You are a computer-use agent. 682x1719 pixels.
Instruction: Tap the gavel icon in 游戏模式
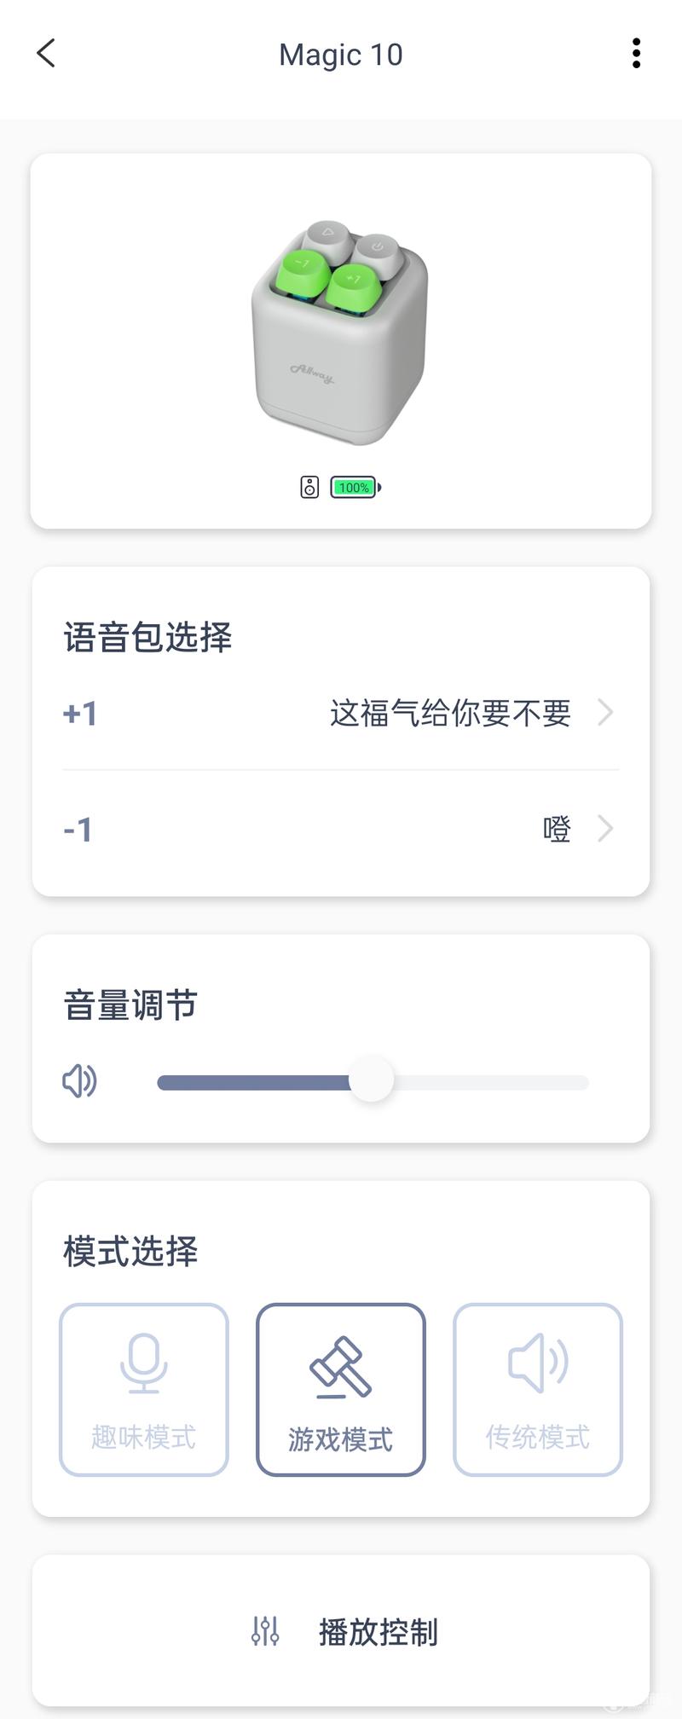coord(340,1367)
